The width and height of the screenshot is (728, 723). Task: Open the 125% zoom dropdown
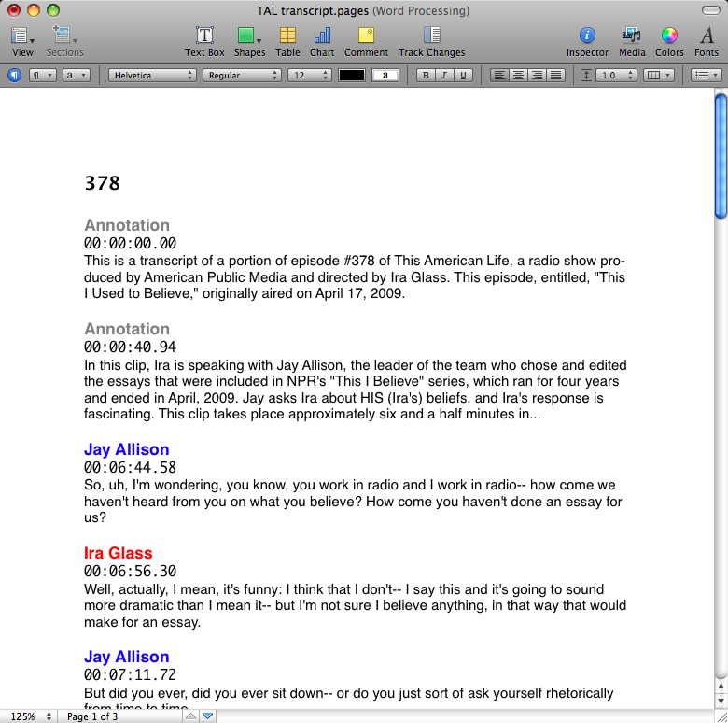point(29,716)
